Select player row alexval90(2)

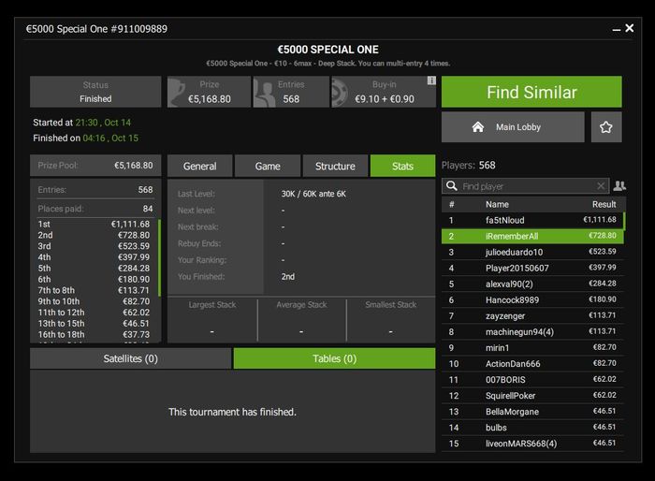532,284
